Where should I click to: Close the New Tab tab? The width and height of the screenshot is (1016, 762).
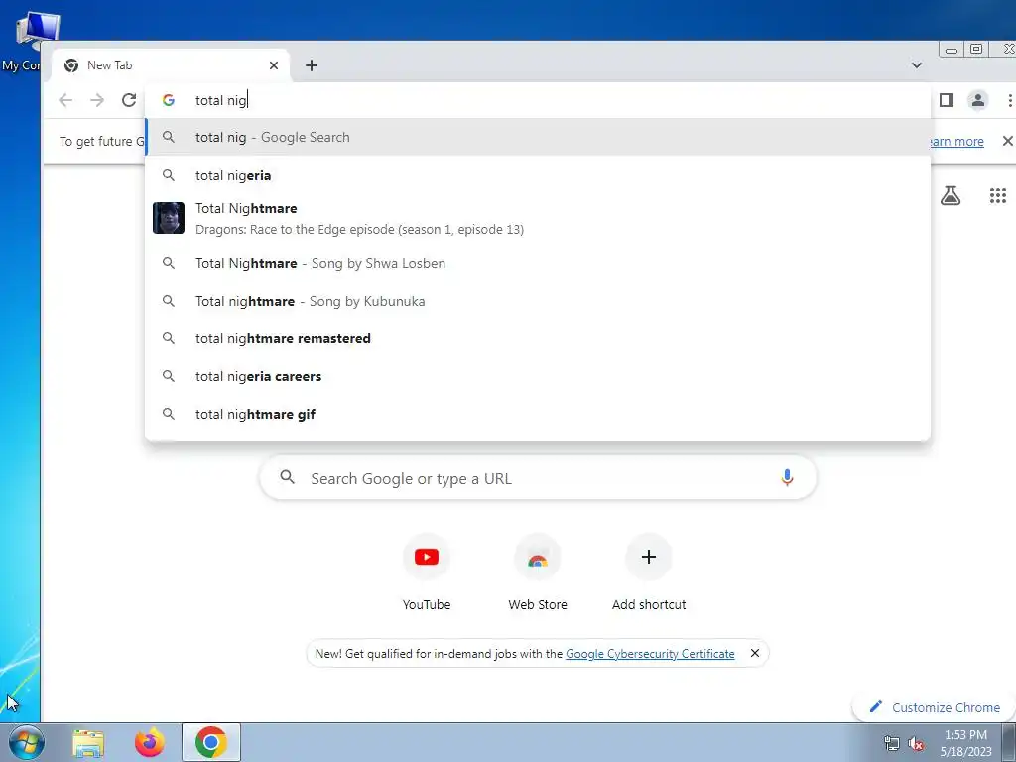[x=274, y=65]
